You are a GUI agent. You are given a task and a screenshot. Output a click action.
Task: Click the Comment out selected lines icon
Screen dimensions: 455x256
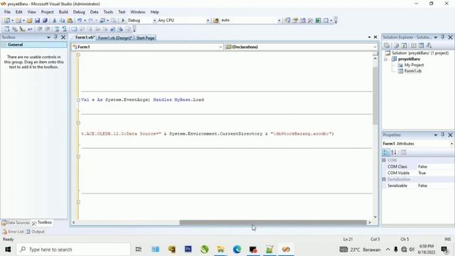[x=57, y=29]
